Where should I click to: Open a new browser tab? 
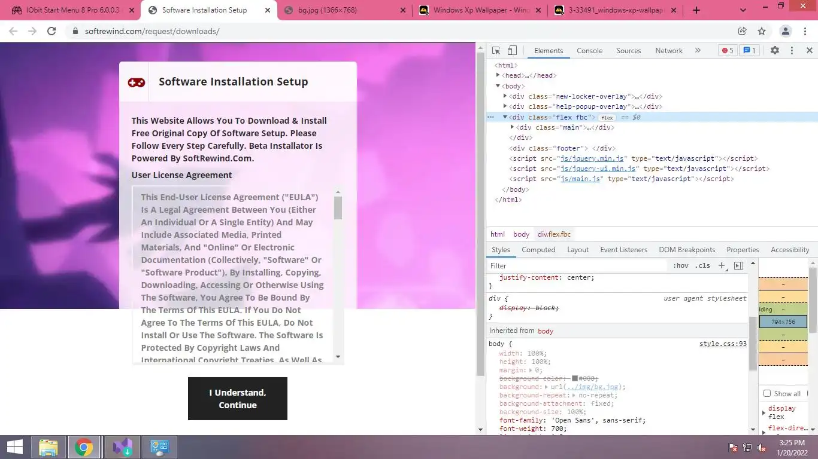point(696,10)
